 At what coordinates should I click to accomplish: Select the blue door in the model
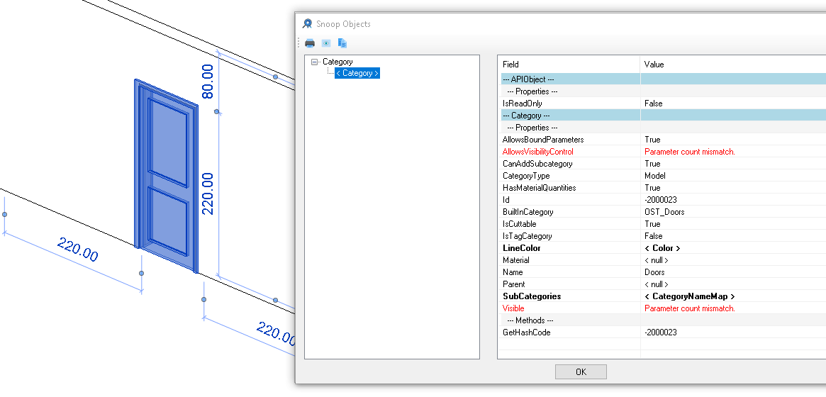167,174
